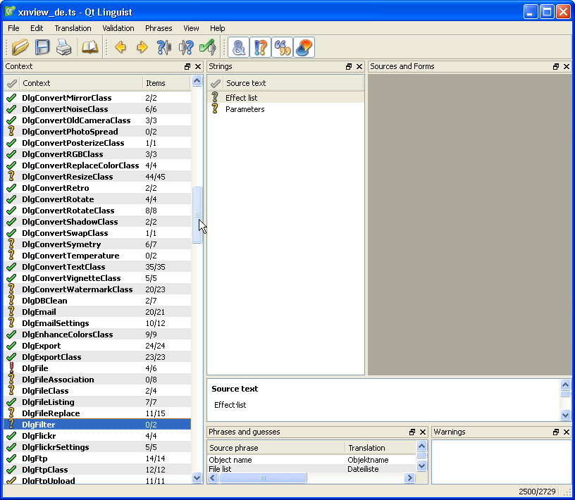Click the Save floppy disk icon
The image size is (575, 500).
pos(42,47)
